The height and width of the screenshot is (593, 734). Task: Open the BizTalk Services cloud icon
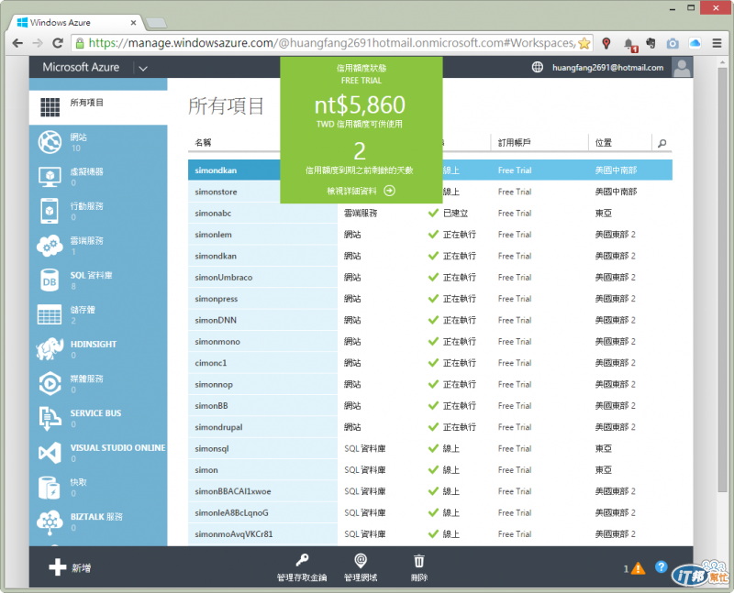tap(50, 522)
